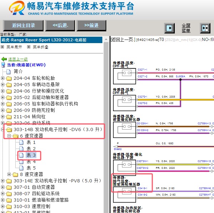Viewport: 214px width, 213px height.
Task: Select 表 3 wiring sheet
Action: coord(31,155)
